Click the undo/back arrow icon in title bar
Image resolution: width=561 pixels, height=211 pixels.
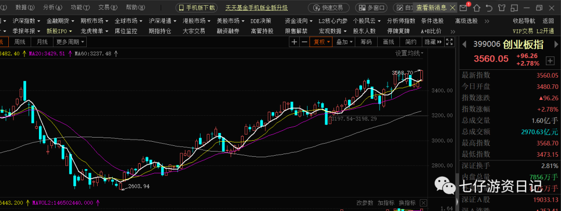[x=489, y=7]
